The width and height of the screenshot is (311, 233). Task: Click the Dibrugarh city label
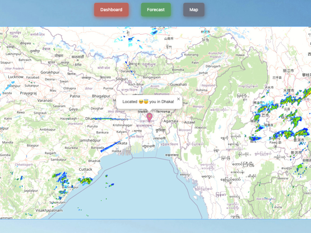click(x=213, y=66)
